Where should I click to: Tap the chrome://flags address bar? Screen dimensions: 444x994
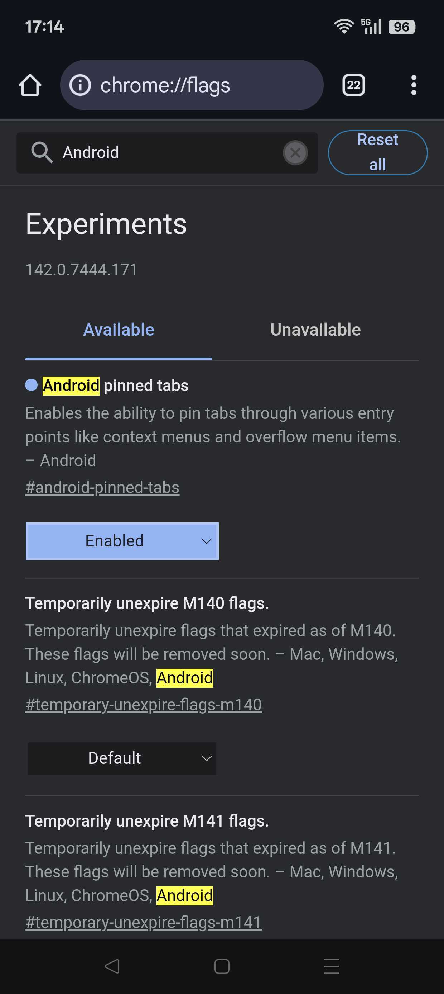[201, 85]
